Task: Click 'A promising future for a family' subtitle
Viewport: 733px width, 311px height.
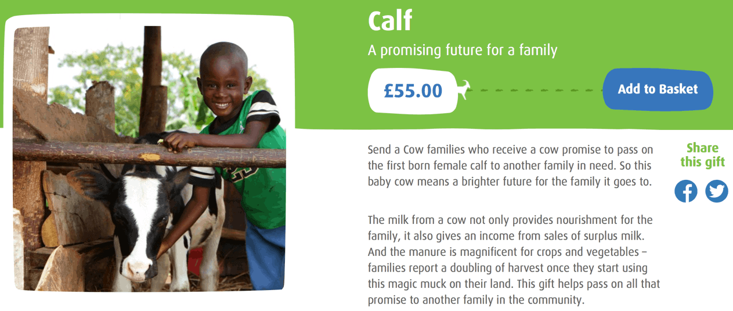Action: [x=463, y=50]
